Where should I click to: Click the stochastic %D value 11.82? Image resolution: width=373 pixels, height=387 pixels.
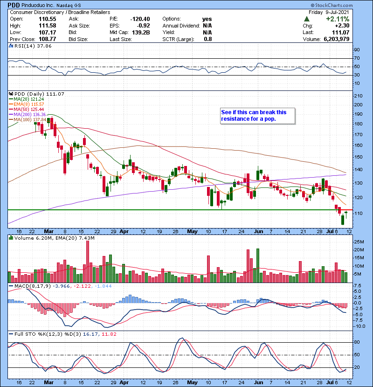pos(109,334)
